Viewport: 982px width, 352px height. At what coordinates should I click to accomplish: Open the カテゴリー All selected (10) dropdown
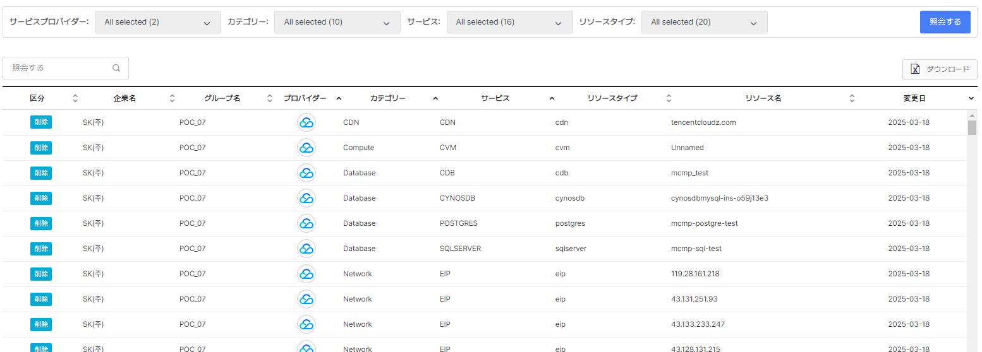(337, 22)
